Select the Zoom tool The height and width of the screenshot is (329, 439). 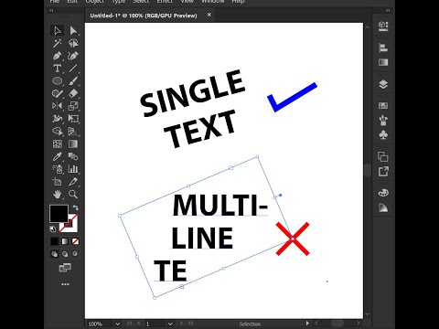coord(73,195)
